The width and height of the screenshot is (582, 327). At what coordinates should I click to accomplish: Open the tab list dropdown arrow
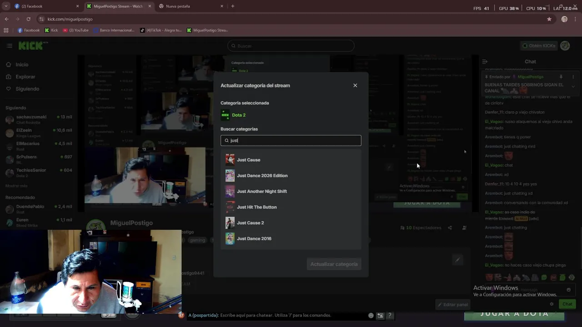(x=6, y=6)
